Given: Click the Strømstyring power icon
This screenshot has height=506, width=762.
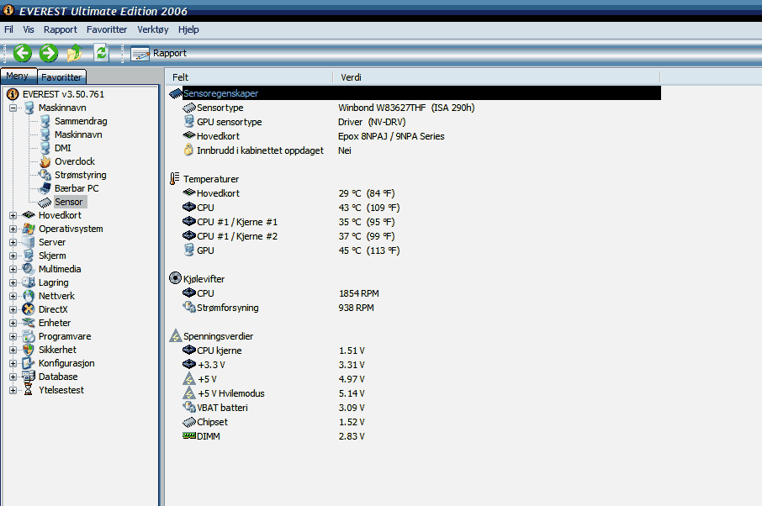Looking at the screenshot, I should [x=45, y=175].
